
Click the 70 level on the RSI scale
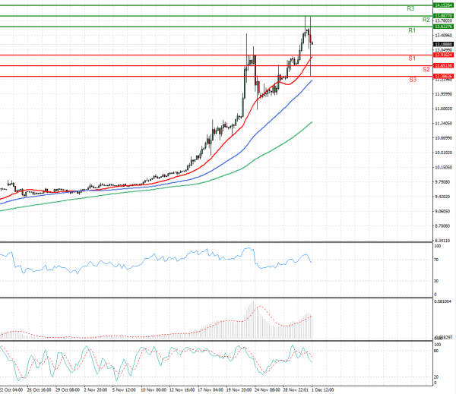(x=436, y=260)
